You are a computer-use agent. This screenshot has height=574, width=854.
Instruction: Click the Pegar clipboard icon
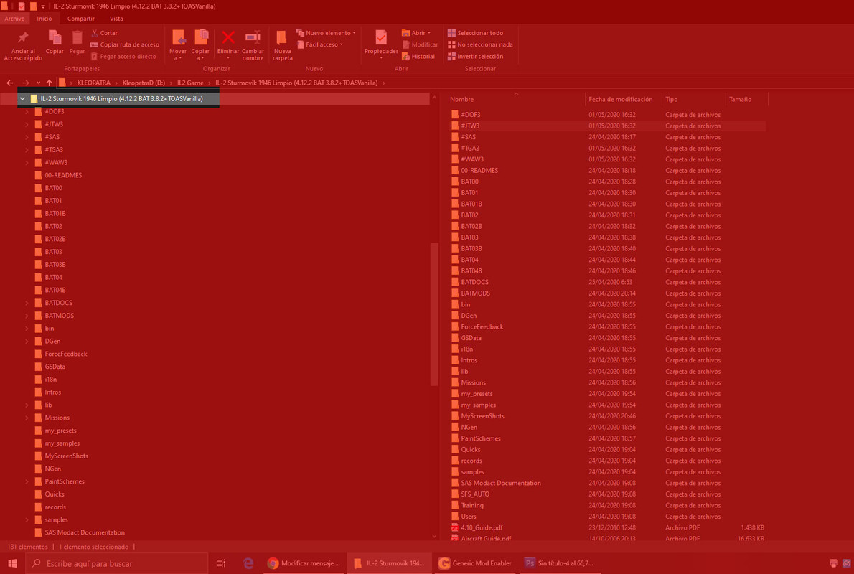coord(78,37)
